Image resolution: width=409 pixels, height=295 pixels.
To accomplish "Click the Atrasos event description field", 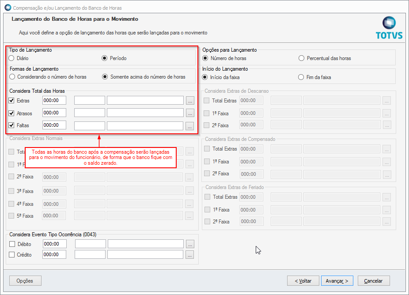I will coord(145,113).
